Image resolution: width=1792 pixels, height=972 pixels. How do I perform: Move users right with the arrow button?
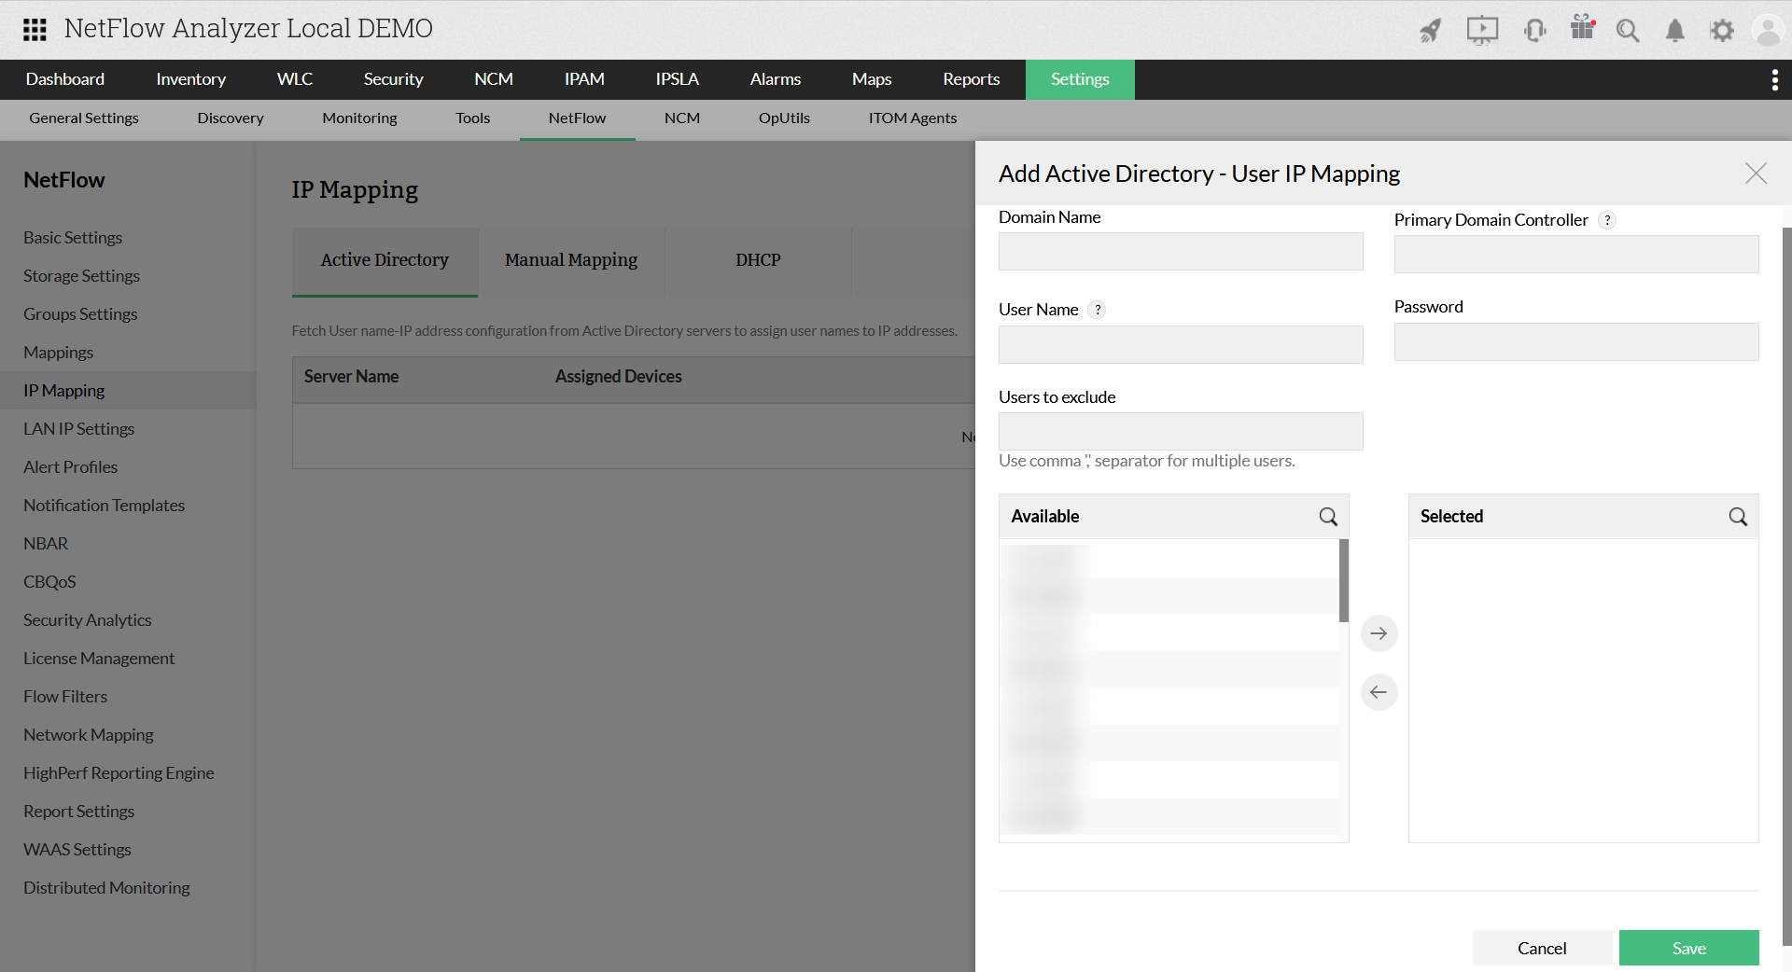pos(1379,633)
